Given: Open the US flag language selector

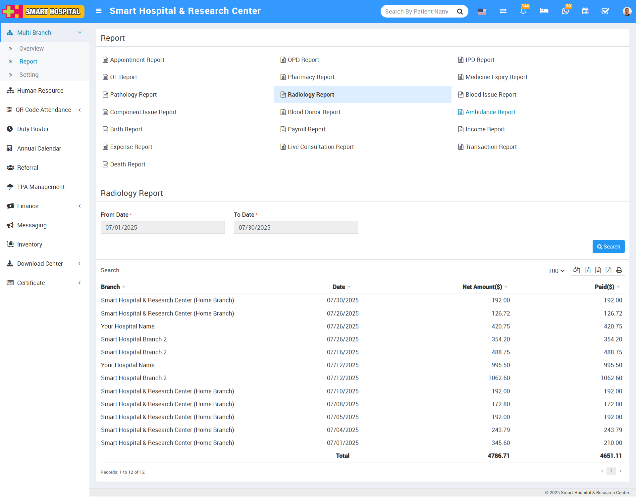Looking at the screenshot, I should 482,12.
